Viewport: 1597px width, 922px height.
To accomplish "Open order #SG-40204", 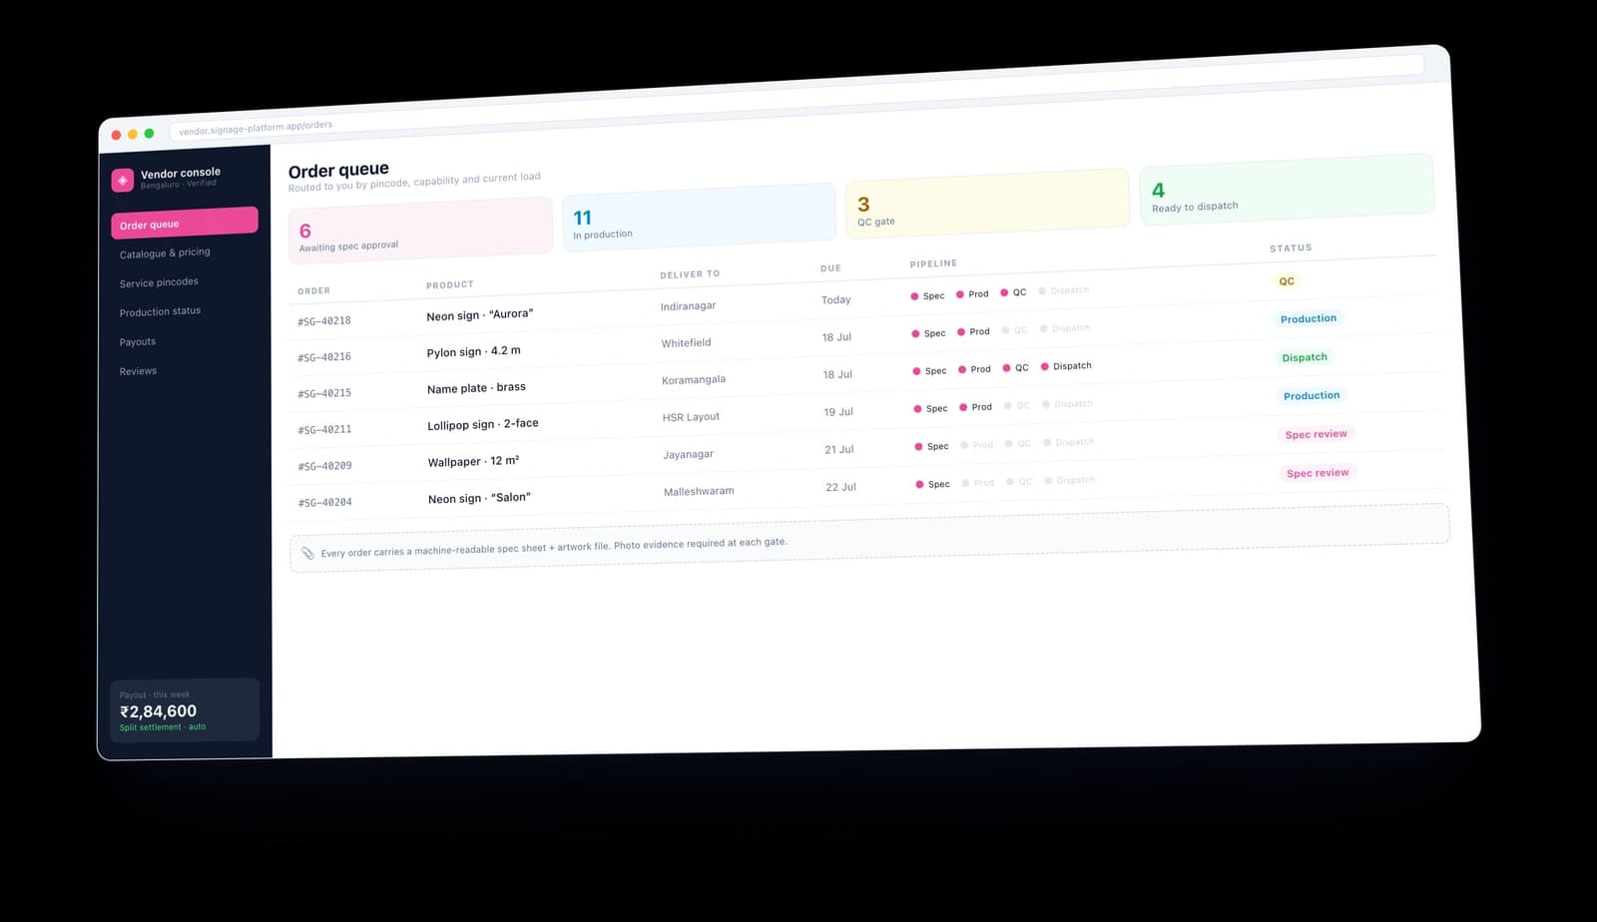I will [325, 502].
